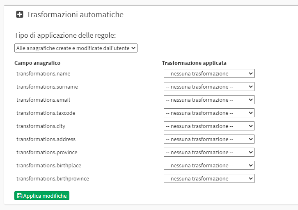Open the transformations.province transformation dropdown
The image size is (298, 210).
[x=209, y=152]
